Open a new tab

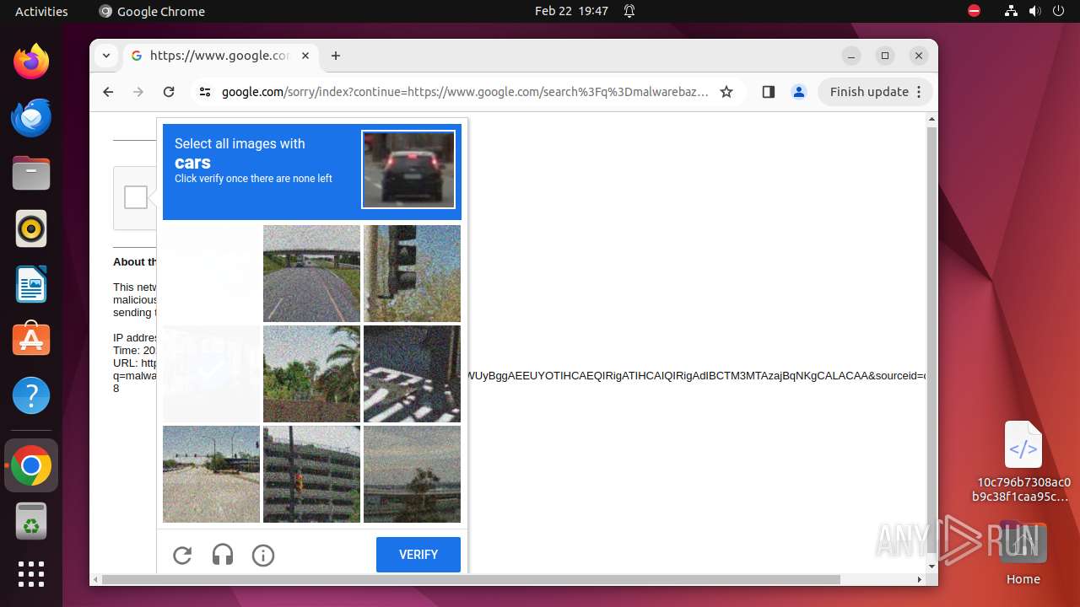coord(336,56)
